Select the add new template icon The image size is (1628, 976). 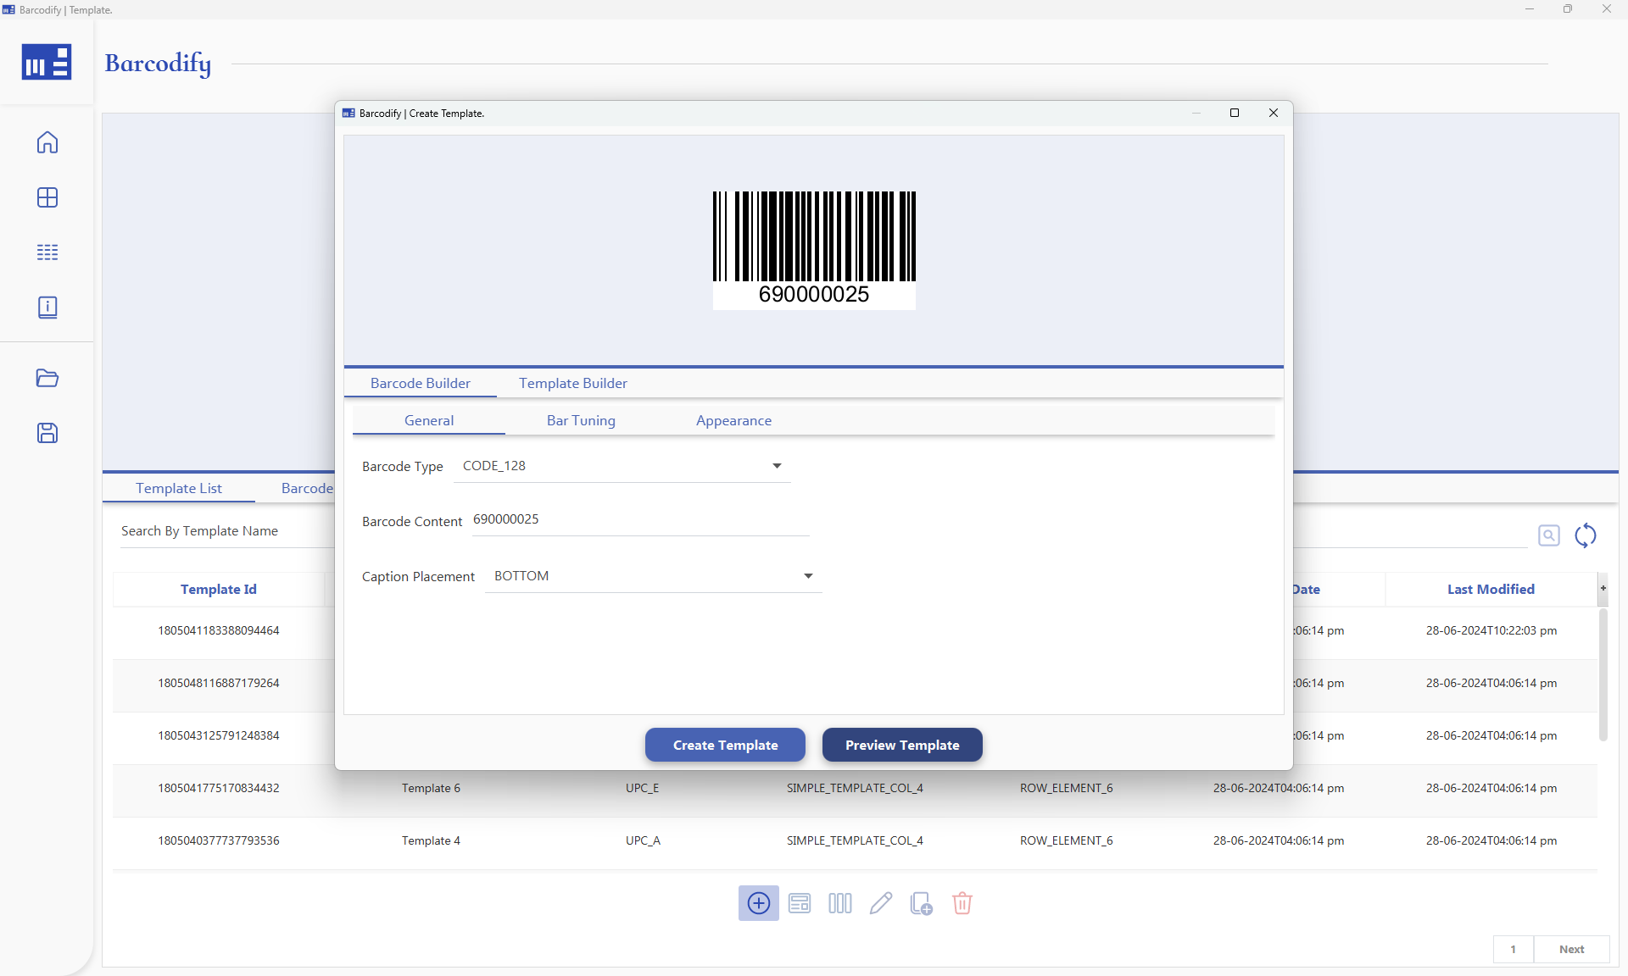[758, 903]
